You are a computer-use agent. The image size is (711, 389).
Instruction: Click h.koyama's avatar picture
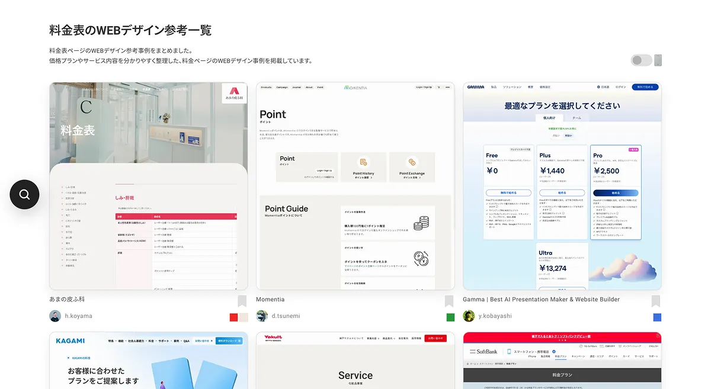point(55,316)
